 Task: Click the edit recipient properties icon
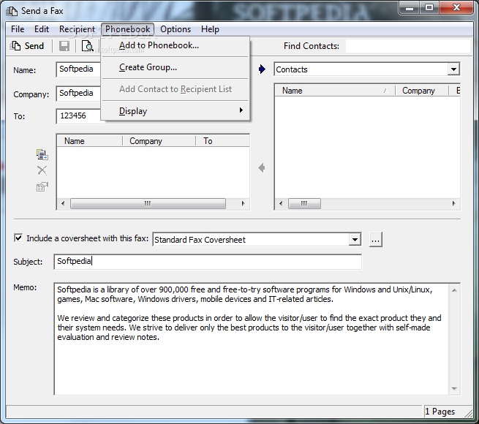click(42, 186)
